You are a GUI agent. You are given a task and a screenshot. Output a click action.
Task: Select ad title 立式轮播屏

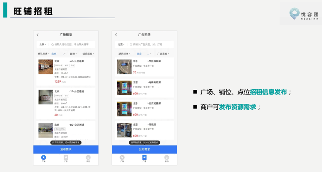(x=147, y=103)
